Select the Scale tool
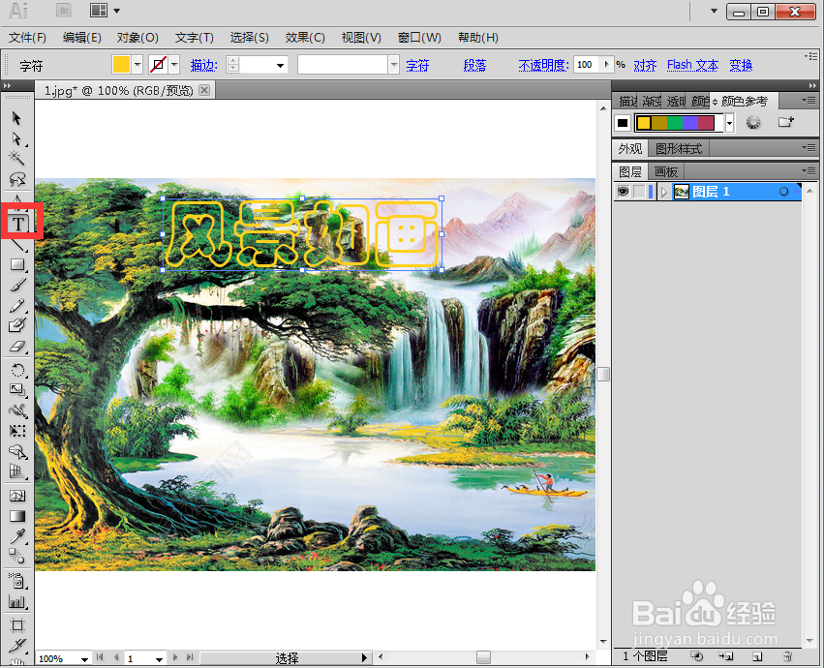Viewport: 824px width, 668px height. (x=17, y=390)
